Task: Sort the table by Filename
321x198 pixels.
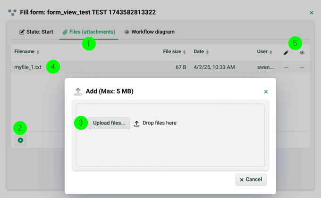Action: (x=26, y=51)
